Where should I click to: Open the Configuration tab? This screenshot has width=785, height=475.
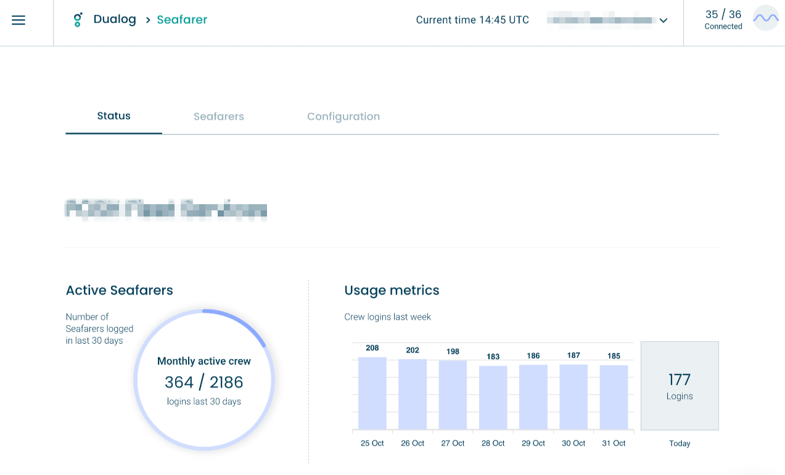pos(343,117)
